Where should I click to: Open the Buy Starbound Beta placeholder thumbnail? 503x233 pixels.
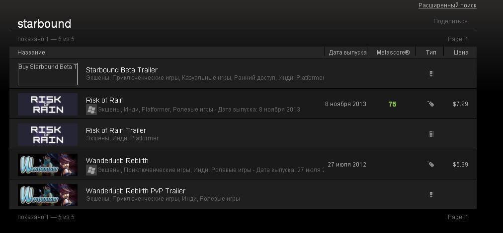tap(48, 74)
